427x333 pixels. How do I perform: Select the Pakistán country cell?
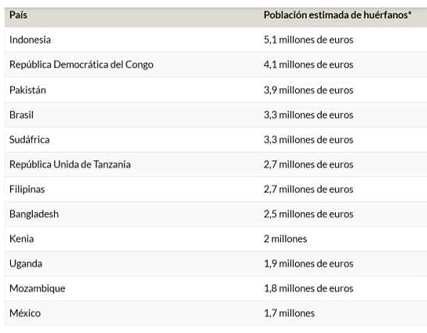27,90
